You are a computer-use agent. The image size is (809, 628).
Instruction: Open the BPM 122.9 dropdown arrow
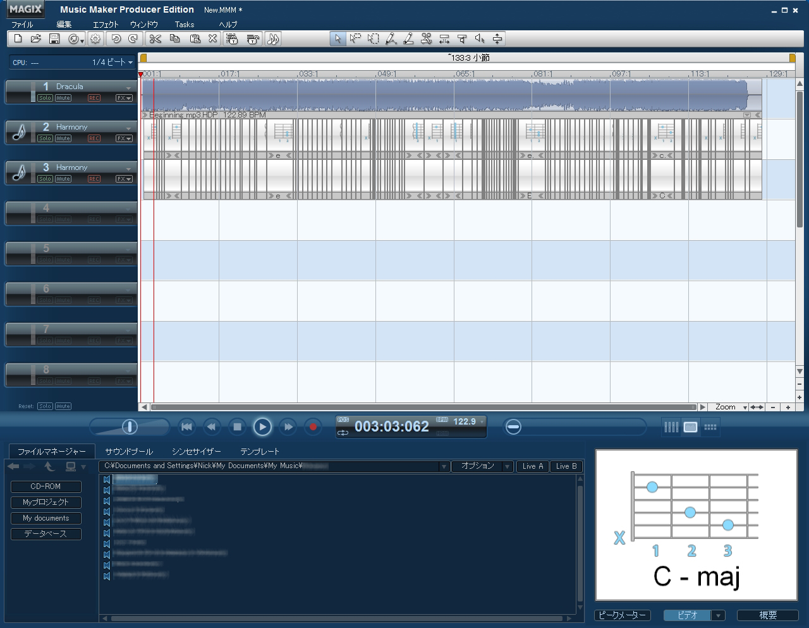[482, 421]
